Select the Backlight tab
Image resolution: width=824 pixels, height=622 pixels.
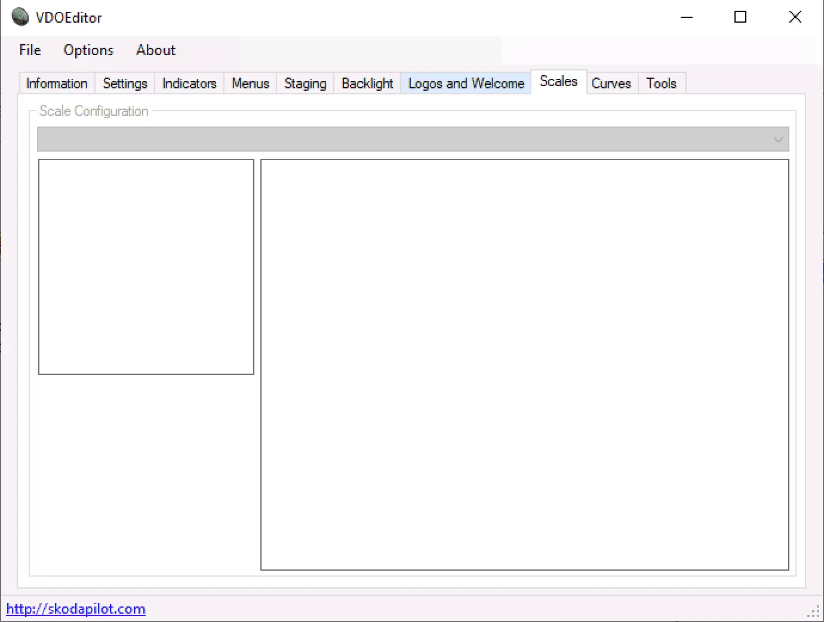[367, 84]
